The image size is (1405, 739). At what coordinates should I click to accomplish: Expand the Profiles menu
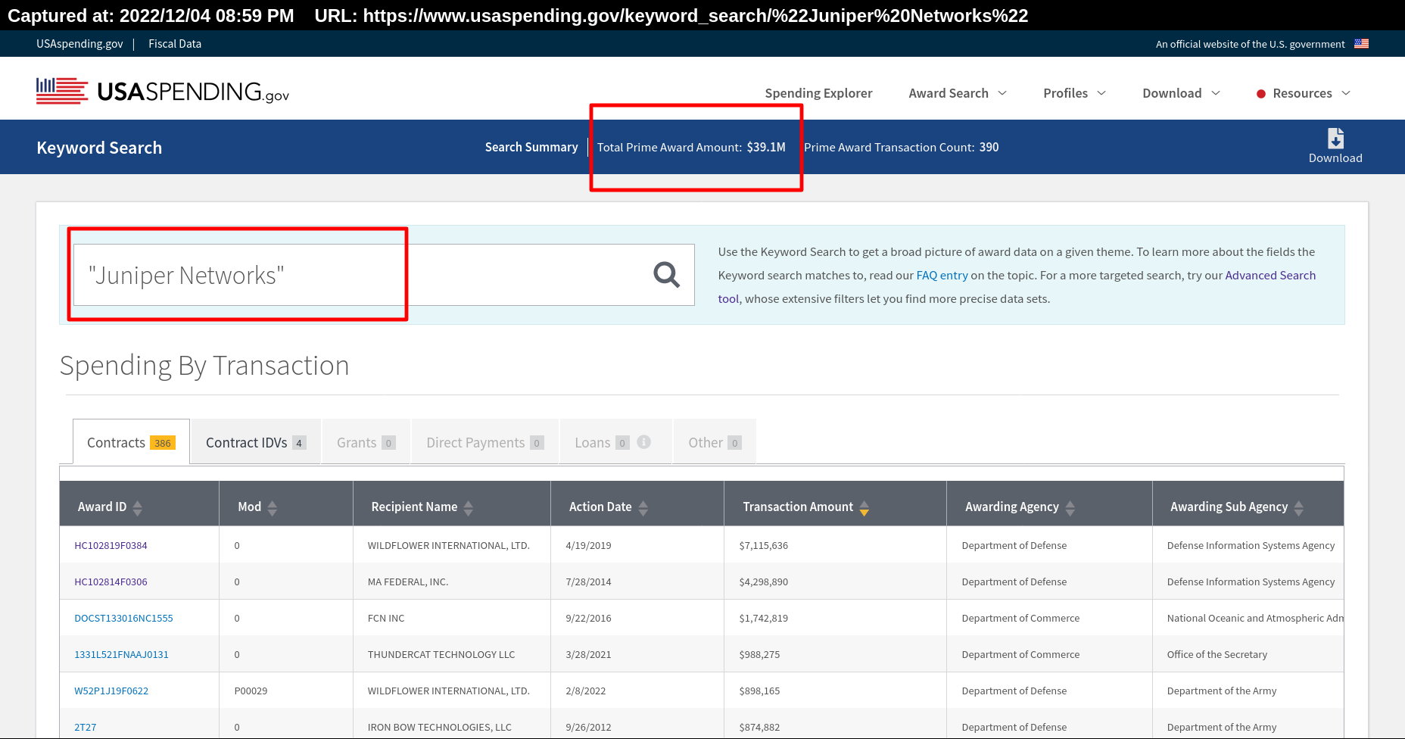[x=1074, y=93]
